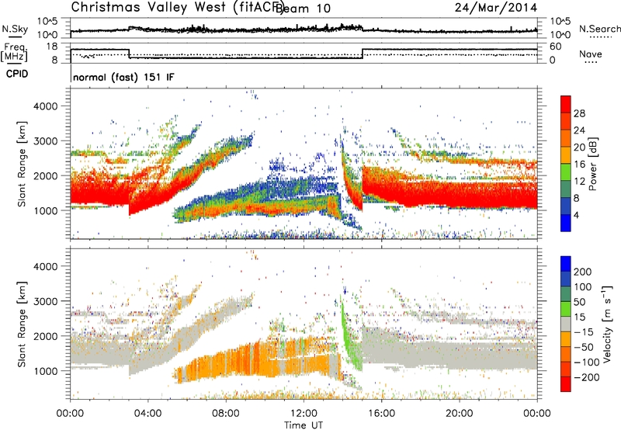Click 'Slant Range [km]' label of power panel
621x430 pixels.
point(22,164)
